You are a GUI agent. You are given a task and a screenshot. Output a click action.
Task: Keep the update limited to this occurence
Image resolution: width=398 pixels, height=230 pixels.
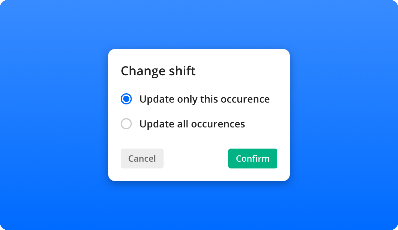tap(126, 99)
